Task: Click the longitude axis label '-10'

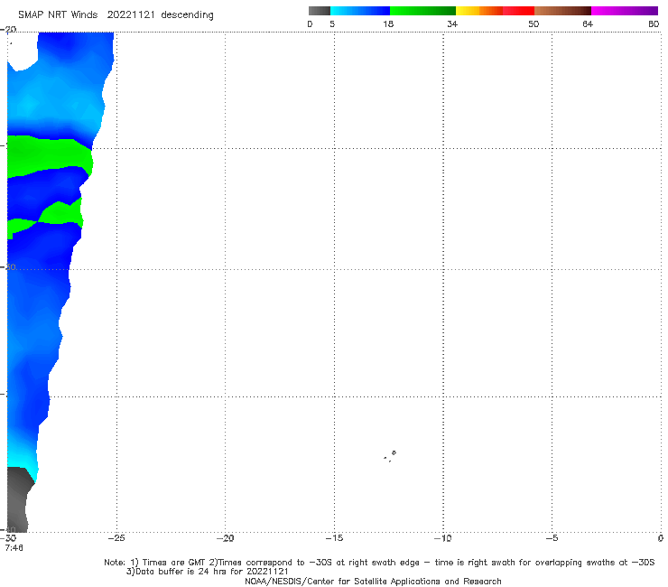Action: pyautogui.click(x=443, y=538)
